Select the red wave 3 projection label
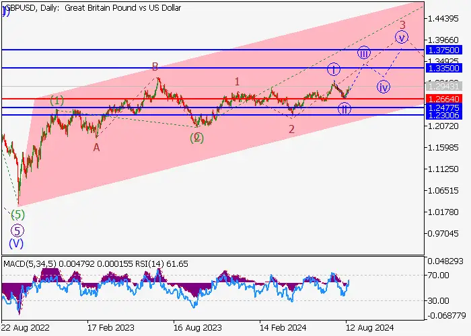 pyautogui.click(x=403, y=25)
